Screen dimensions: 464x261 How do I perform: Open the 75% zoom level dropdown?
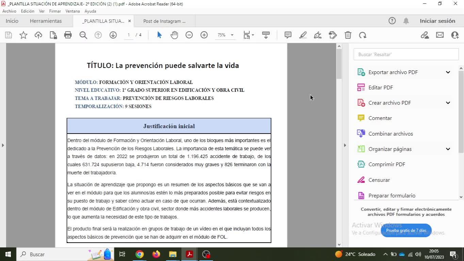point(232,35)
